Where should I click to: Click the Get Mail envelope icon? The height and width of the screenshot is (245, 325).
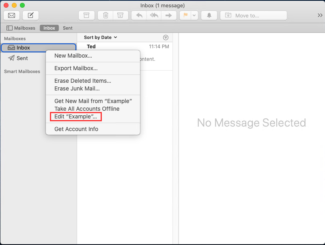point(11,15)
